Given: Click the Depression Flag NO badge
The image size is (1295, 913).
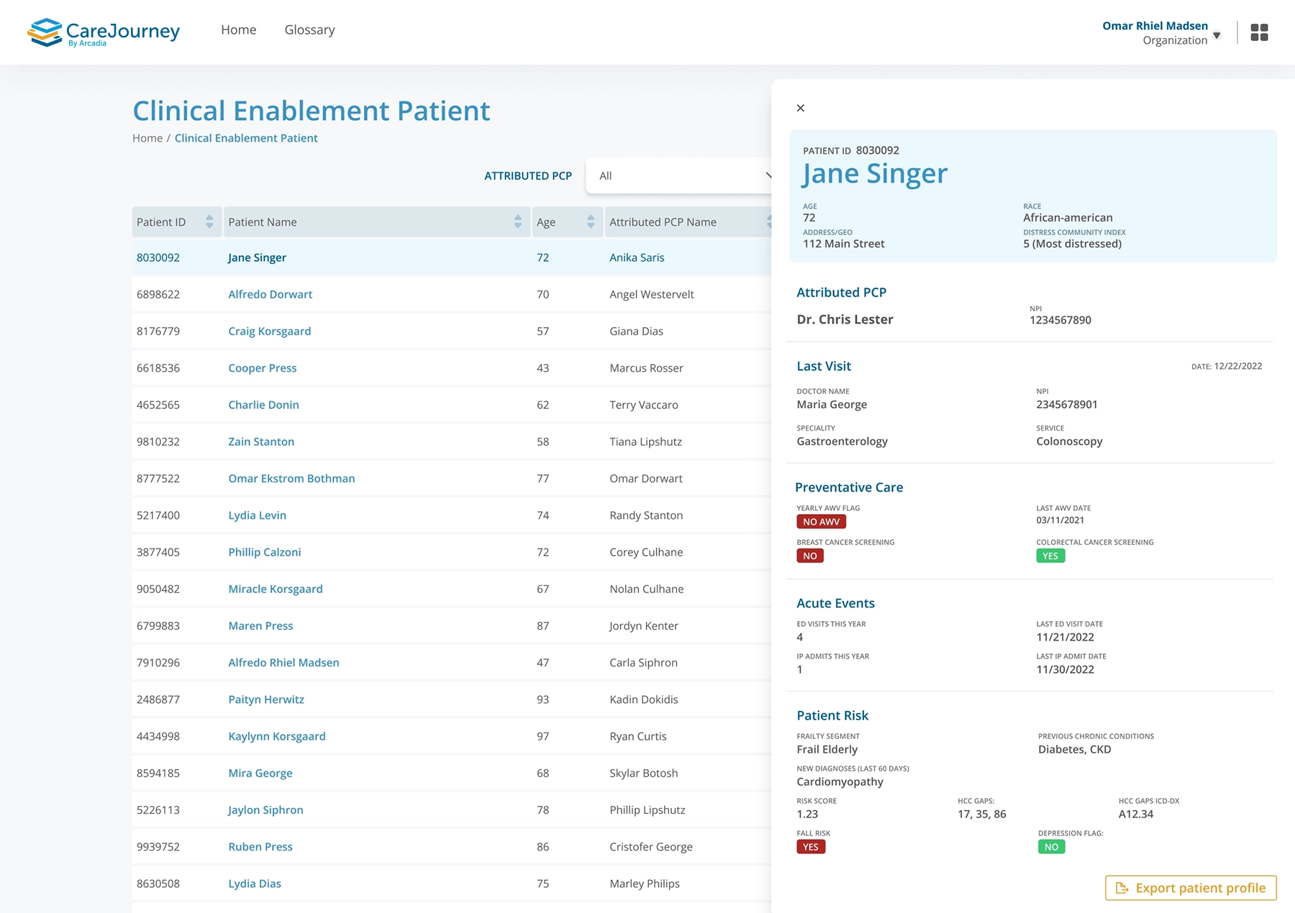Looking at the screenshot, I should 1051,847.
